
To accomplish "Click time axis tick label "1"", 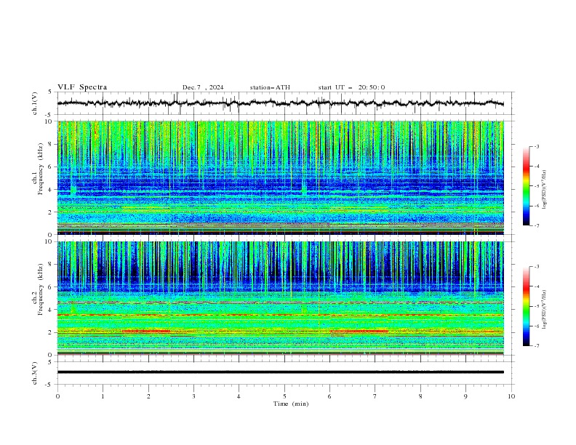I will coord(103,396).
